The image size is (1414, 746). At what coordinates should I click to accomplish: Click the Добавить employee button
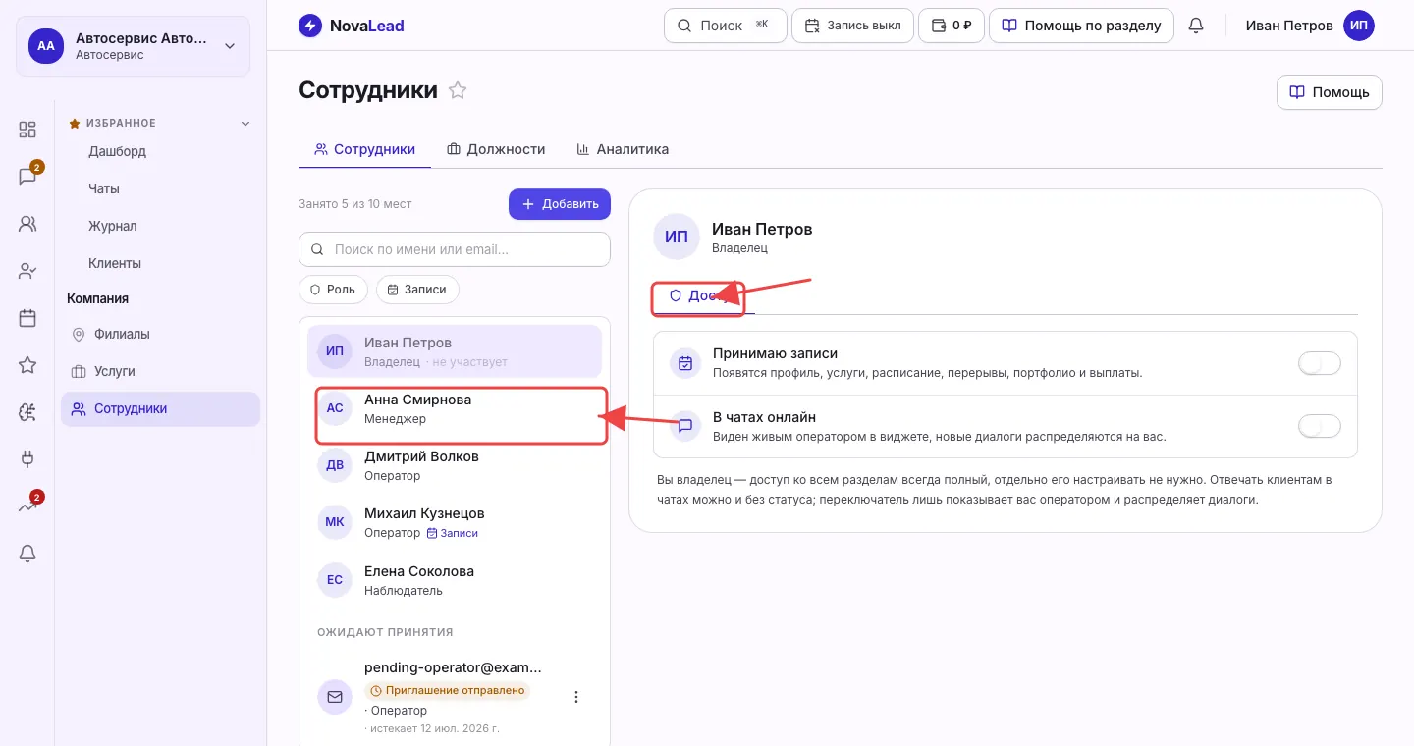pos(560,204)
